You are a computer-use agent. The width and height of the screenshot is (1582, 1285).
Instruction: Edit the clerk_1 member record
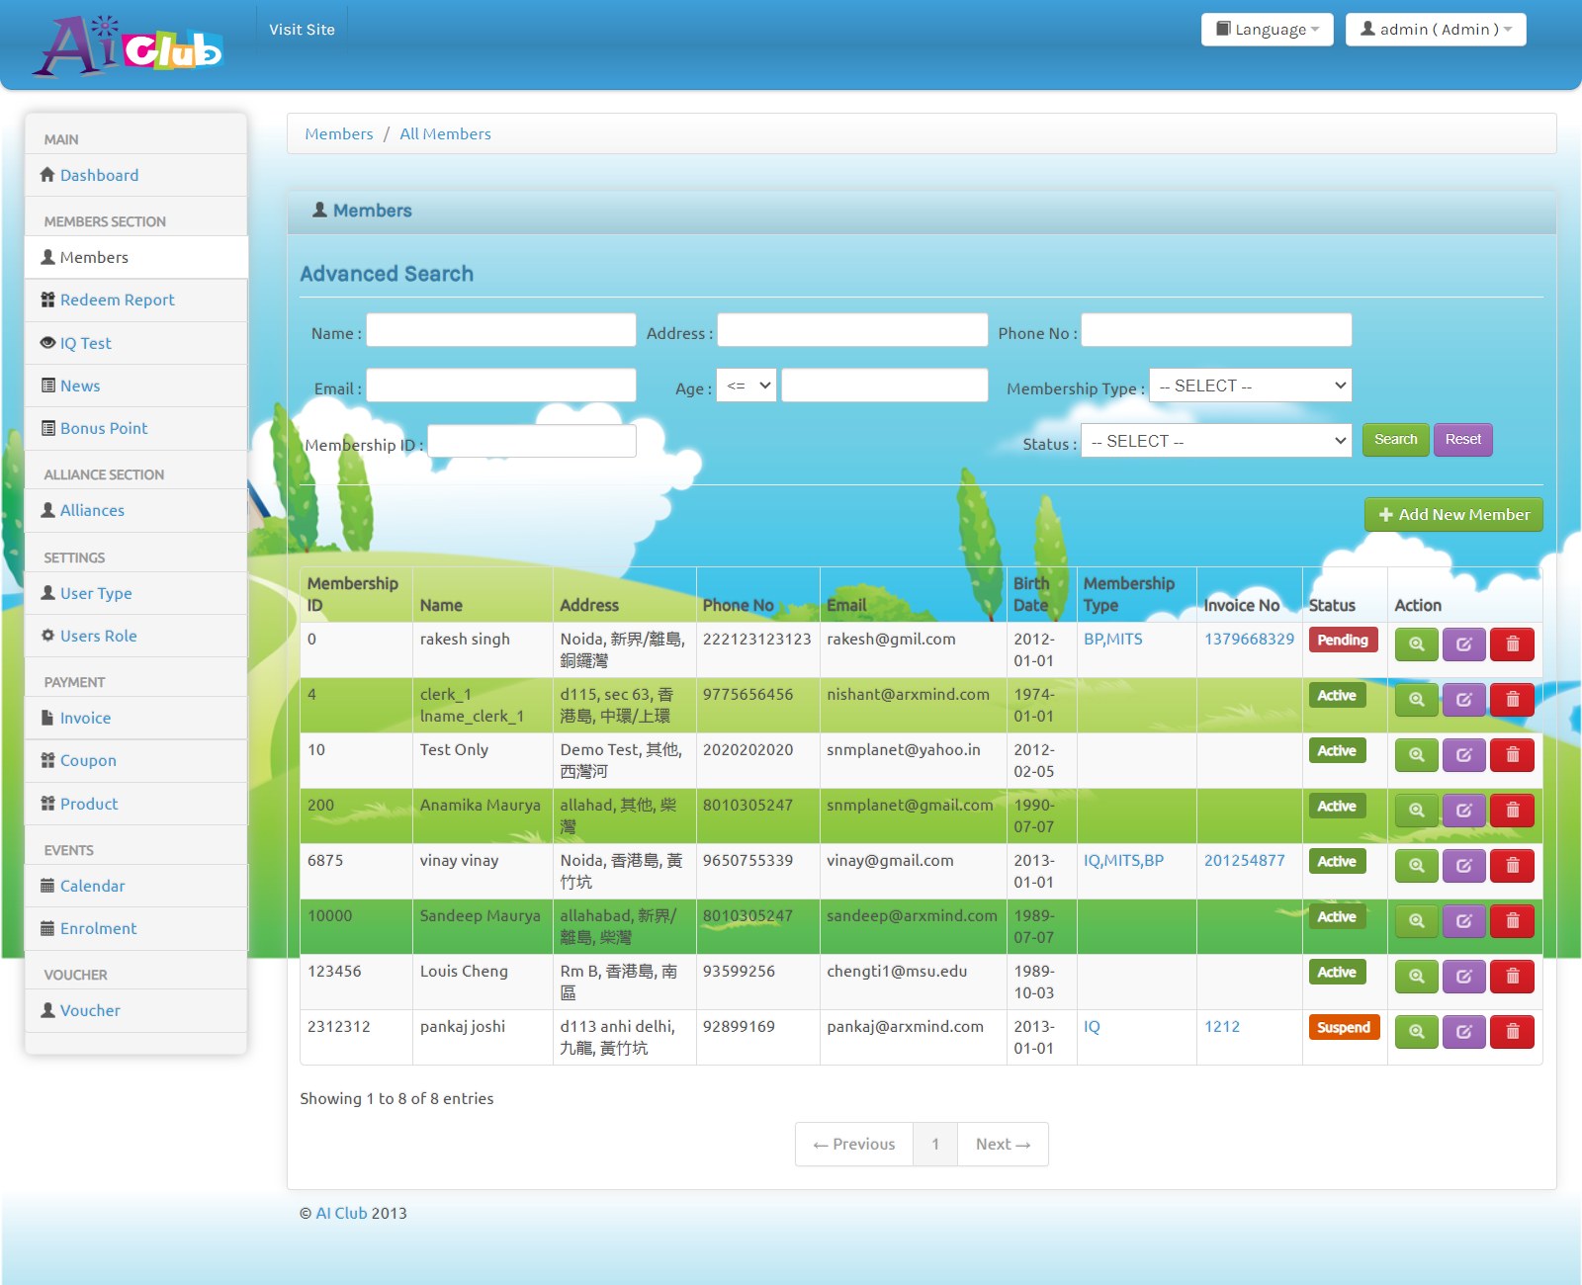pos(1463,700)
